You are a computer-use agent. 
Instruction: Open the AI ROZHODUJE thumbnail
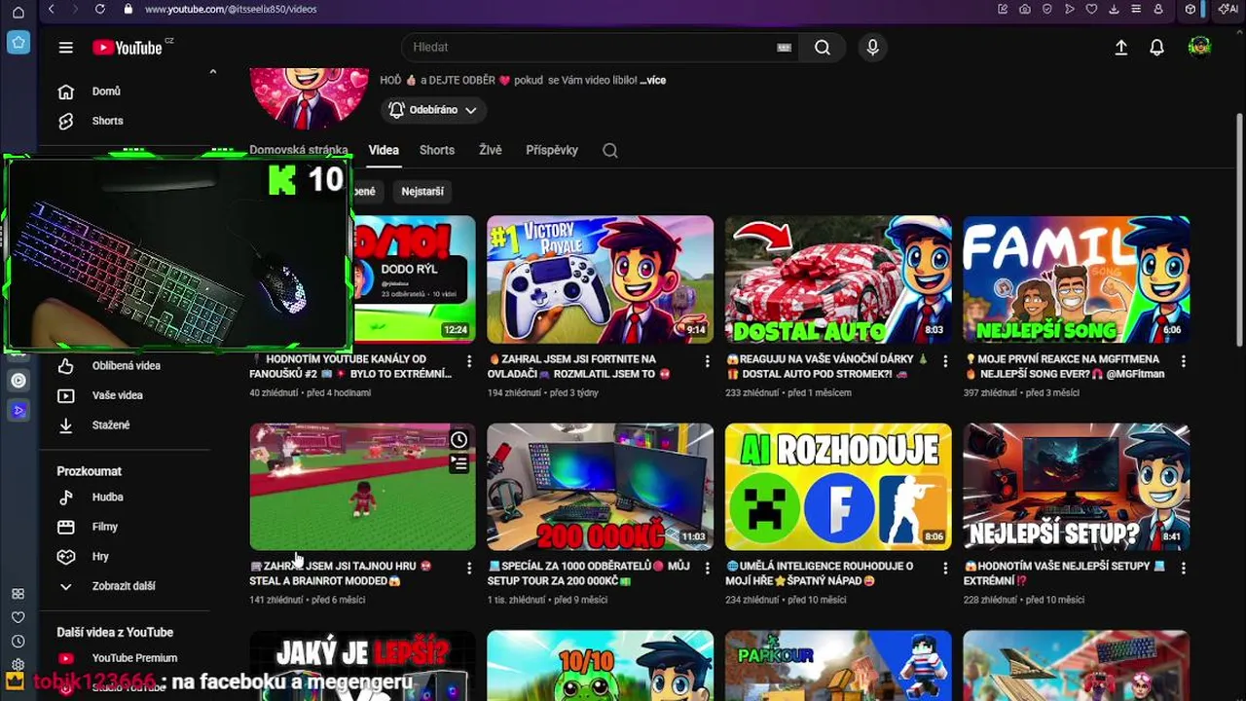click(x=838, y=487)
